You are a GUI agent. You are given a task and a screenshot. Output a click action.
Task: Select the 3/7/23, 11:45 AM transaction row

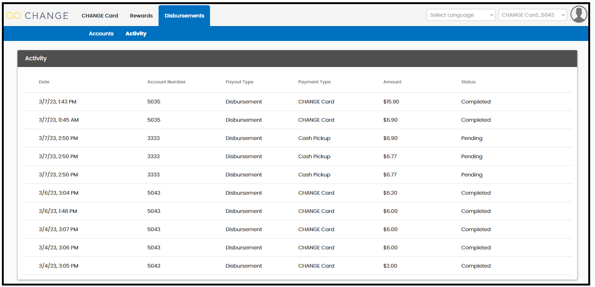297,120
